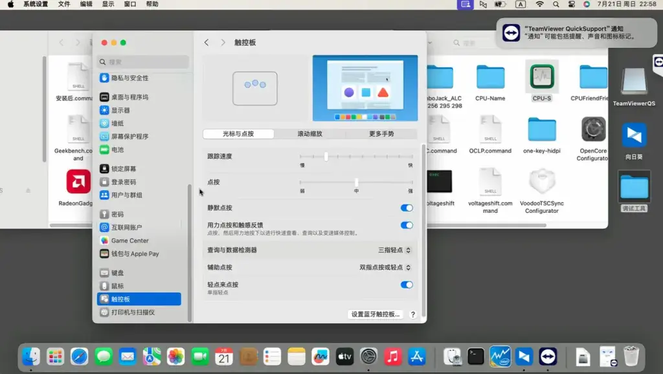Select CPU-Name folder in Finder
The image size is (663, 374).
[490, 77]
